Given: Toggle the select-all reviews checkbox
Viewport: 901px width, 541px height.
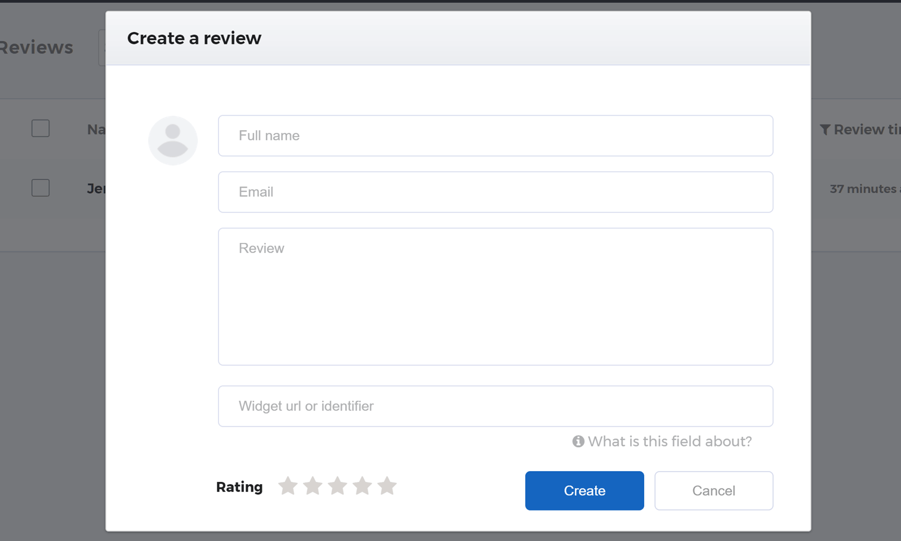Looking at the screenshot, I should [41, 128].
